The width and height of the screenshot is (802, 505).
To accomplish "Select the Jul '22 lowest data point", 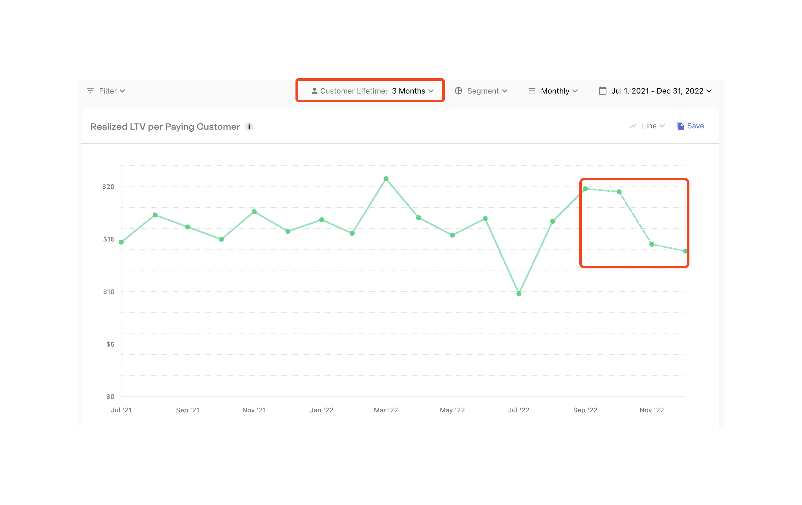I will 518,293.
